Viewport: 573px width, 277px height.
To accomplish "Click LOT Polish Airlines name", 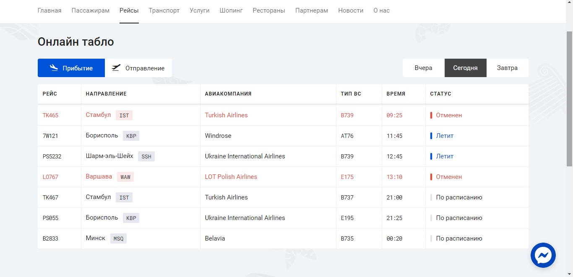I will click(231, 177).
